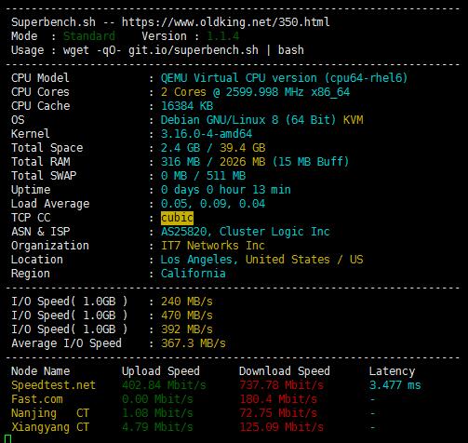Click the Upload Speed column header
The image size is (468, 443).
[161, 371]
